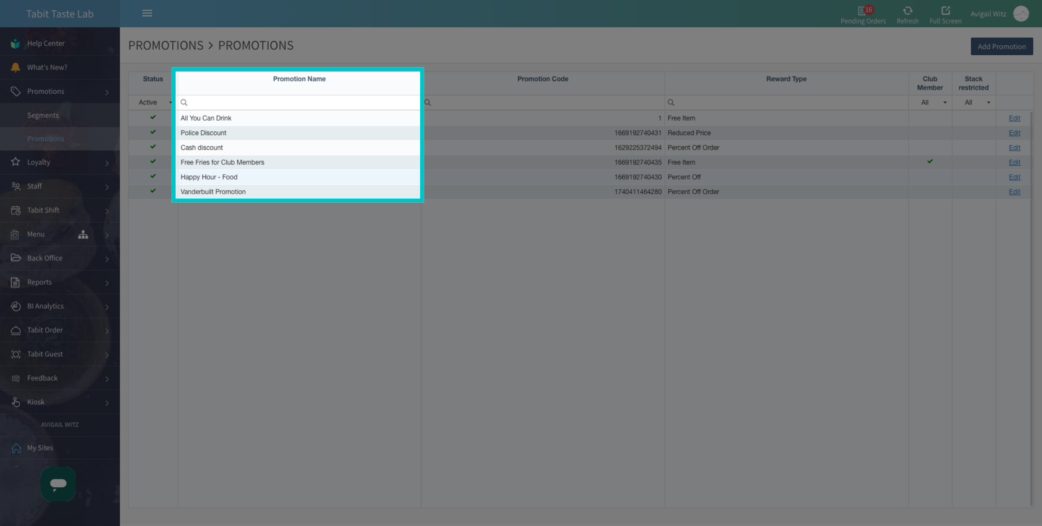The width and height of the screenshot is (1042, 526).
Task: Click the Staff people icon
Action: (15, 186)
